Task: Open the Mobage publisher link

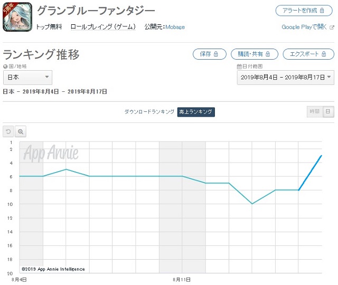Action: tap(175, 27)
